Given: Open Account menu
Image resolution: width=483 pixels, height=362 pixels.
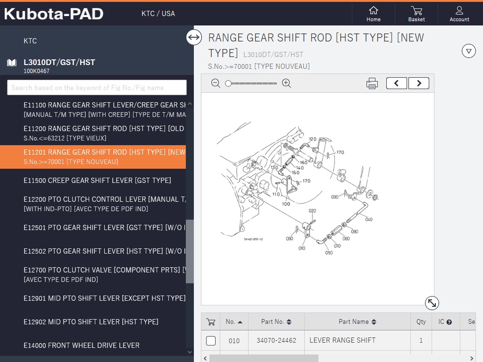Looking at the screenshot, I should [x=459, y=14].
